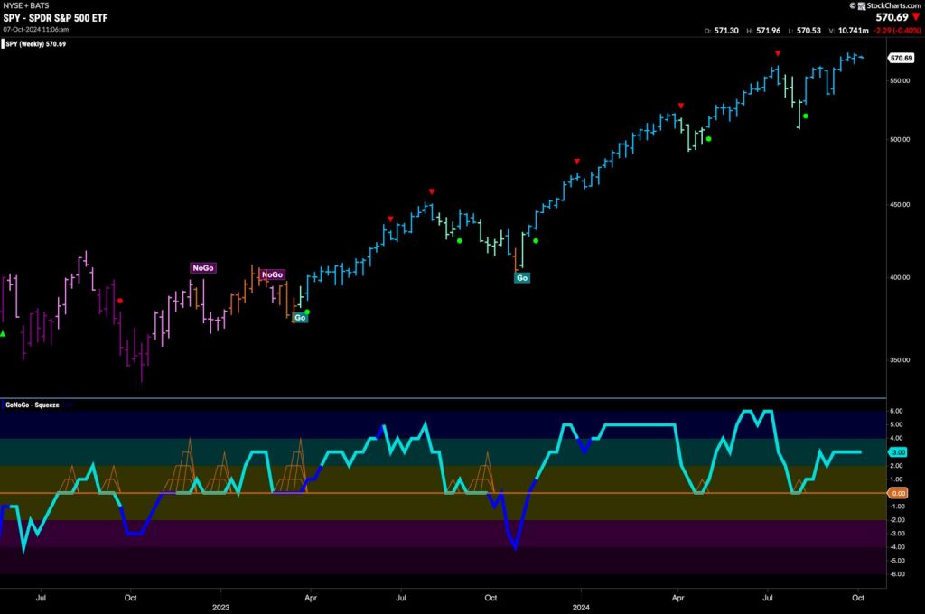The image size is (925, 614).
Task: Click the orange 0.00 zero-line value tag
Action: (898, 493)
